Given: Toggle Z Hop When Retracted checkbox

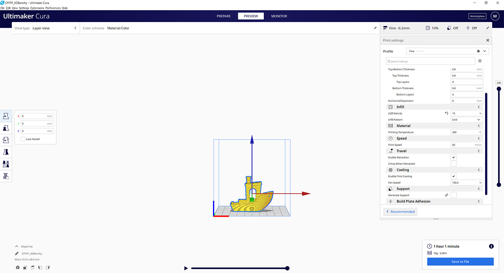Looking at the screenshot, I should point(454,164).
